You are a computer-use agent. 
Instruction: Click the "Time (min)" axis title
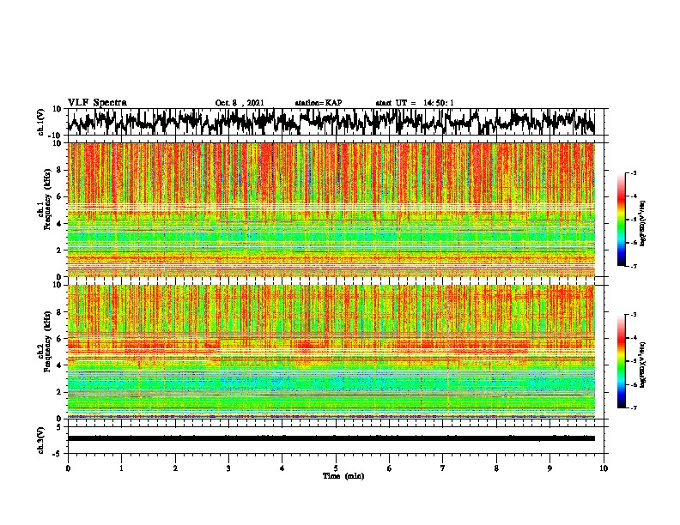[x=343, y=476]
